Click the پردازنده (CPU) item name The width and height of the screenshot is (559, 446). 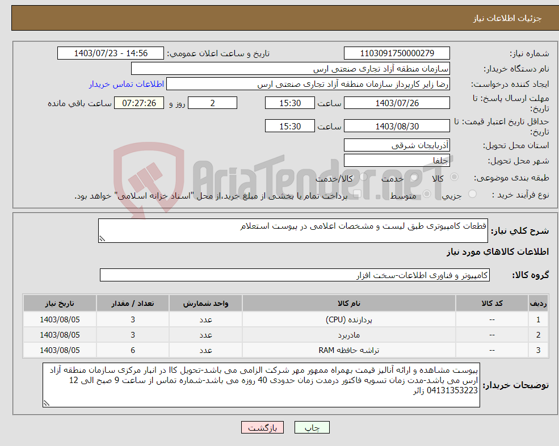tap(349, 319)
